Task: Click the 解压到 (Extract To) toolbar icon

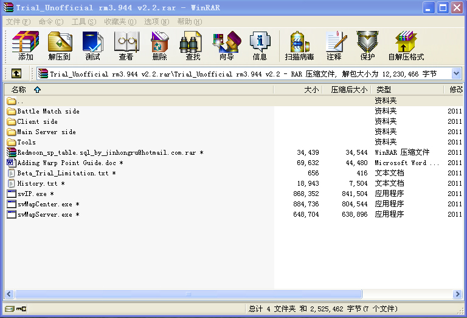Action: coord(60,46)
